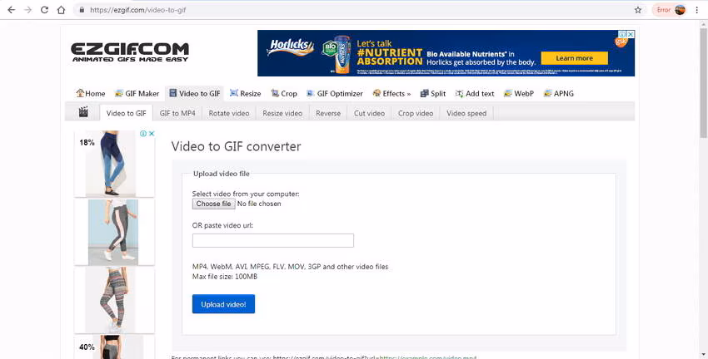Select Video to GIF in main menu
The height and width of the screenshot is (359, 708).
click(194, 94)
